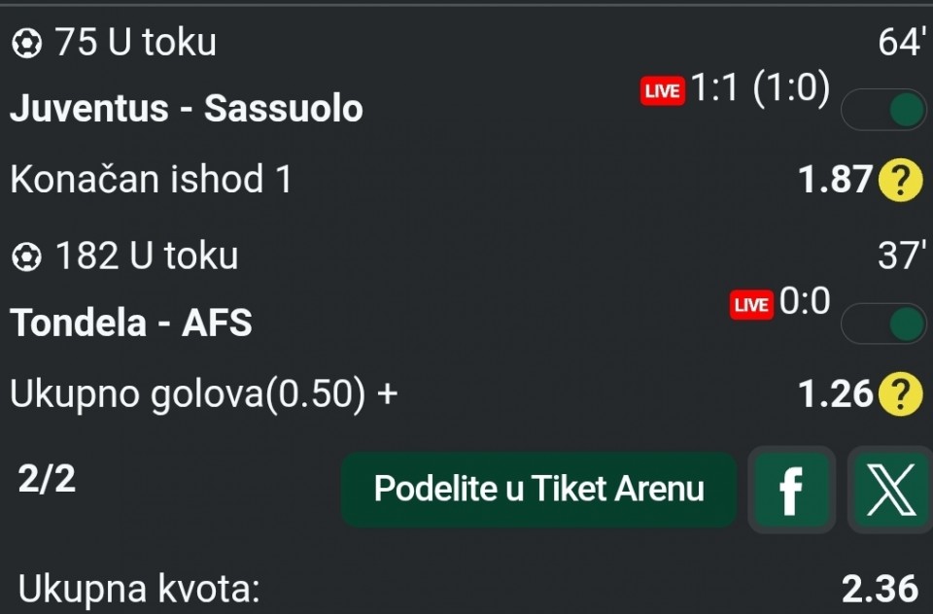Open Juventus - Sassuolo match details
The width and height of the screenshot is (933, 614).
click(187, 109)
